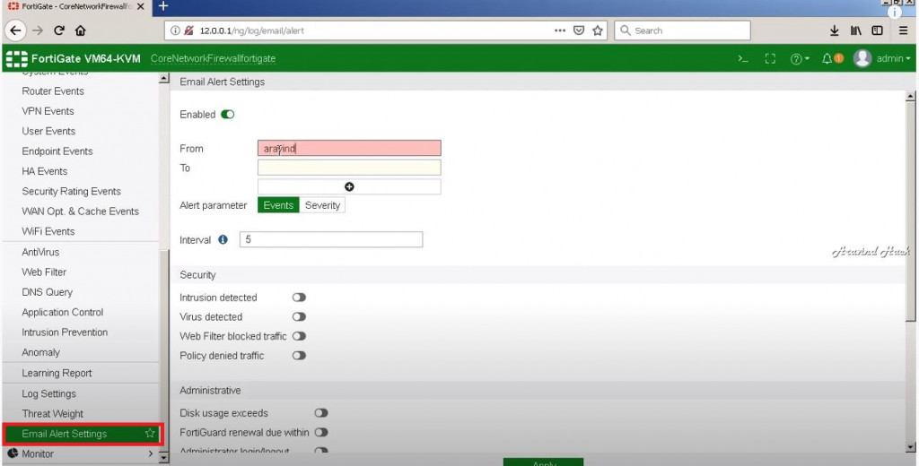
Task: Enable Web Filter blocked traffic alert
Action: coord(299,336)
